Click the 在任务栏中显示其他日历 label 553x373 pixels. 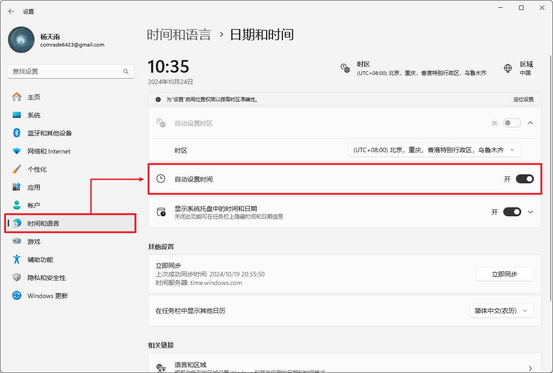click(x=191, y=311)
